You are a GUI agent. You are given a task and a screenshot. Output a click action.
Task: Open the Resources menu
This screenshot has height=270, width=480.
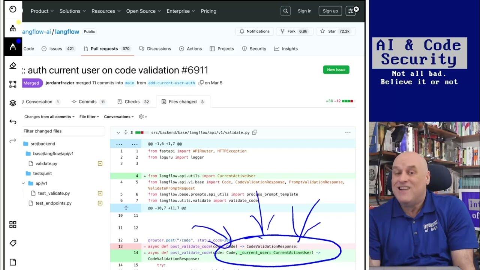click(x=106, y=11)
